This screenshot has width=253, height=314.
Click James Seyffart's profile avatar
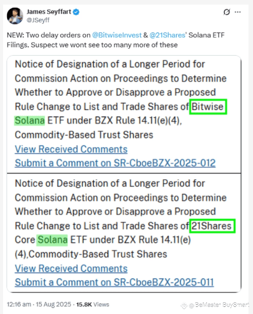point(15,16)
